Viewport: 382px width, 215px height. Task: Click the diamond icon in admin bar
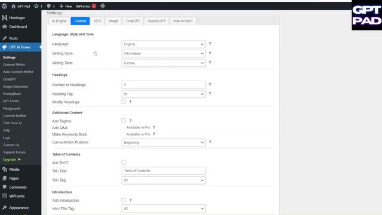[x=103, y=6]
